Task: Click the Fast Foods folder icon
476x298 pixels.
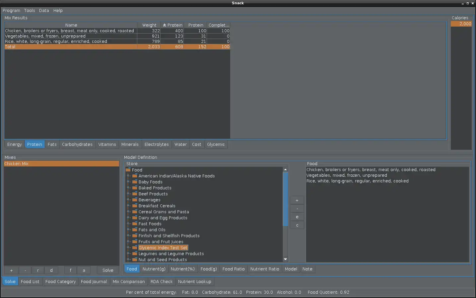Action: tap(135, 224)
